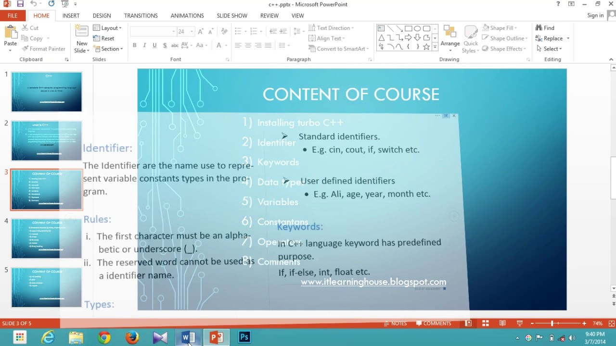Screen dimensions: 616x346
Task: Toggle text Shadow formatting
Action: pos(165,45)
